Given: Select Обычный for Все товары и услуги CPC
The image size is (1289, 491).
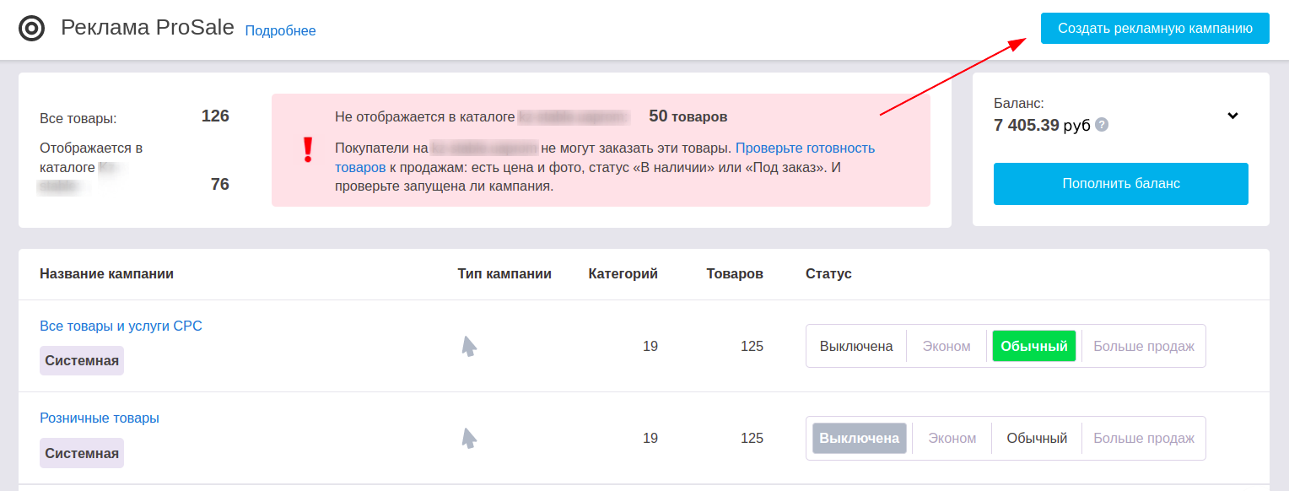Looking at the screenshot, I should pos(1034,346).
